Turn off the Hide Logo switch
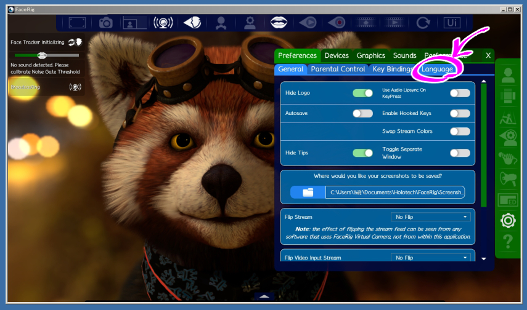This screenshot has height=310, width=527. click(x=362, y=93)
